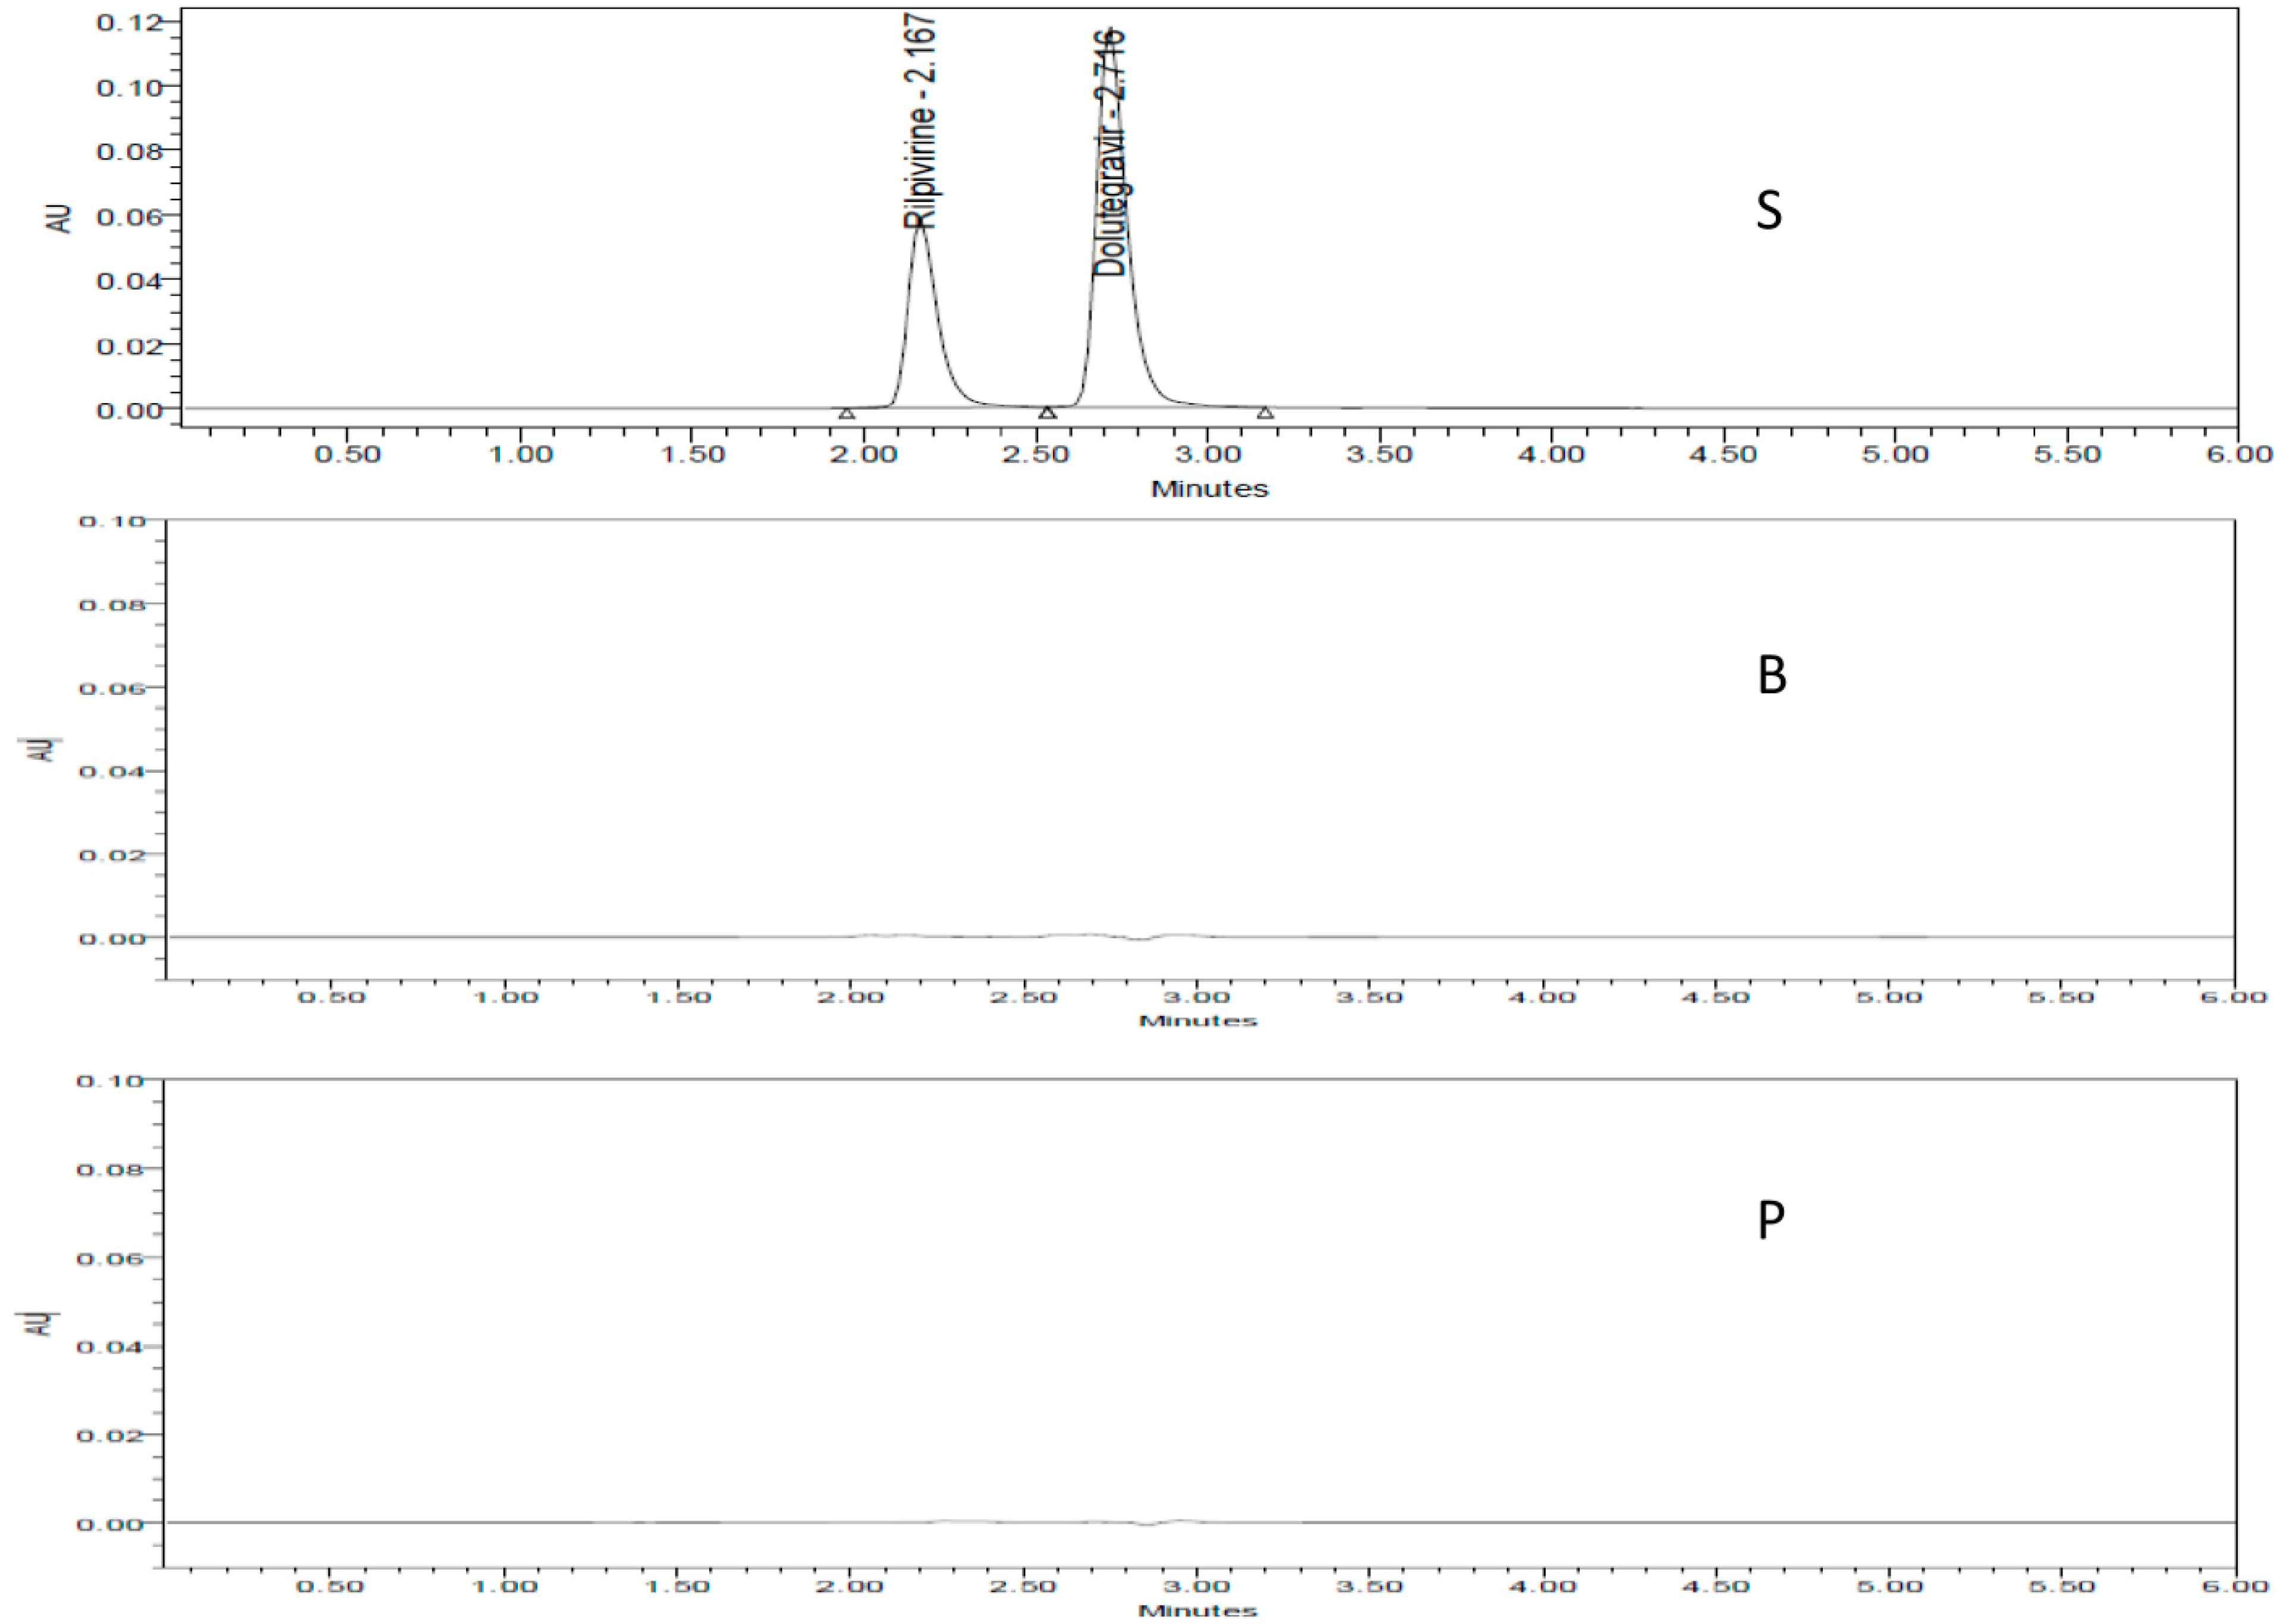The width and height of the screenshot is (2283, 1624).
Task: Click the 0.12 tick label on top chart
Action: pos(129,22)
